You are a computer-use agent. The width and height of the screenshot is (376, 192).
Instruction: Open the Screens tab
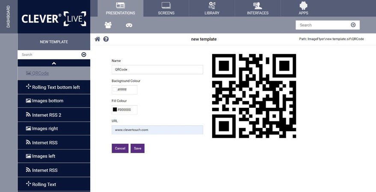[166, 9]
